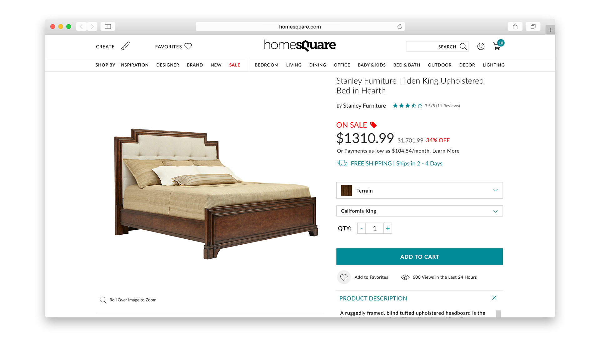This screenshot has height=337, width=600.
Task: Open the user account profile icon
Action: pyautogui.click(x=481, y=46)
